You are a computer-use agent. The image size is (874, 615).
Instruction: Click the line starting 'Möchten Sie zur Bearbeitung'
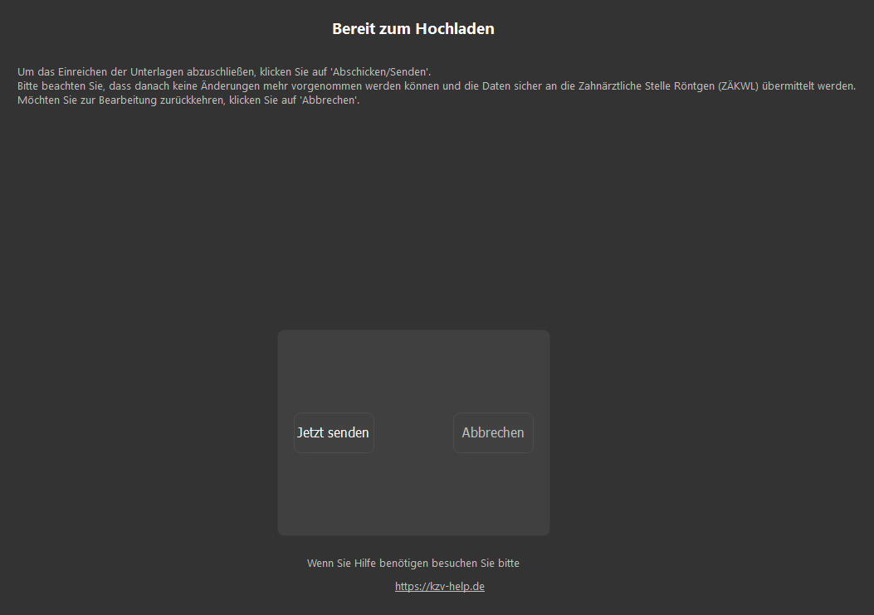pyautogui.click(x=188, y=100)
